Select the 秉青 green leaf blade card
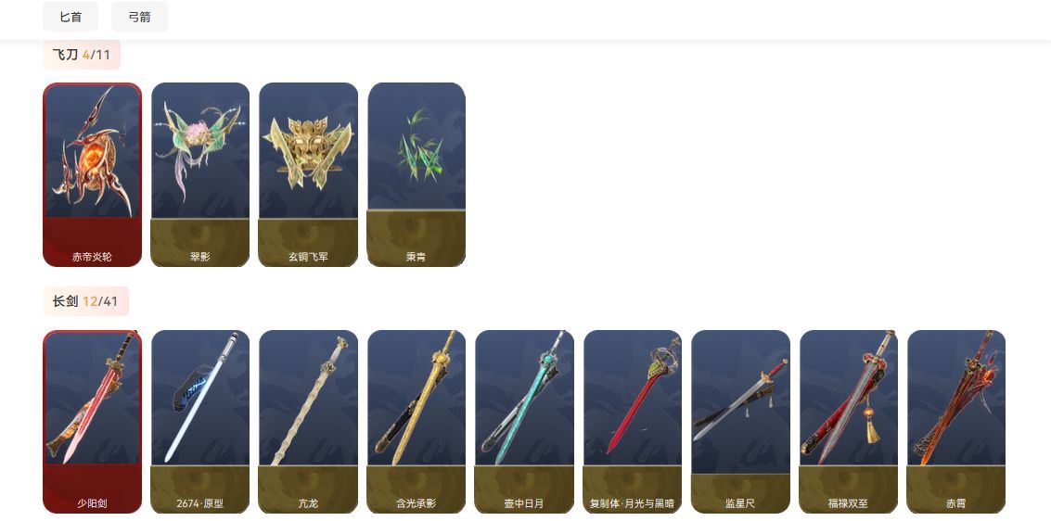1051x521 pixels. (417, 175)
